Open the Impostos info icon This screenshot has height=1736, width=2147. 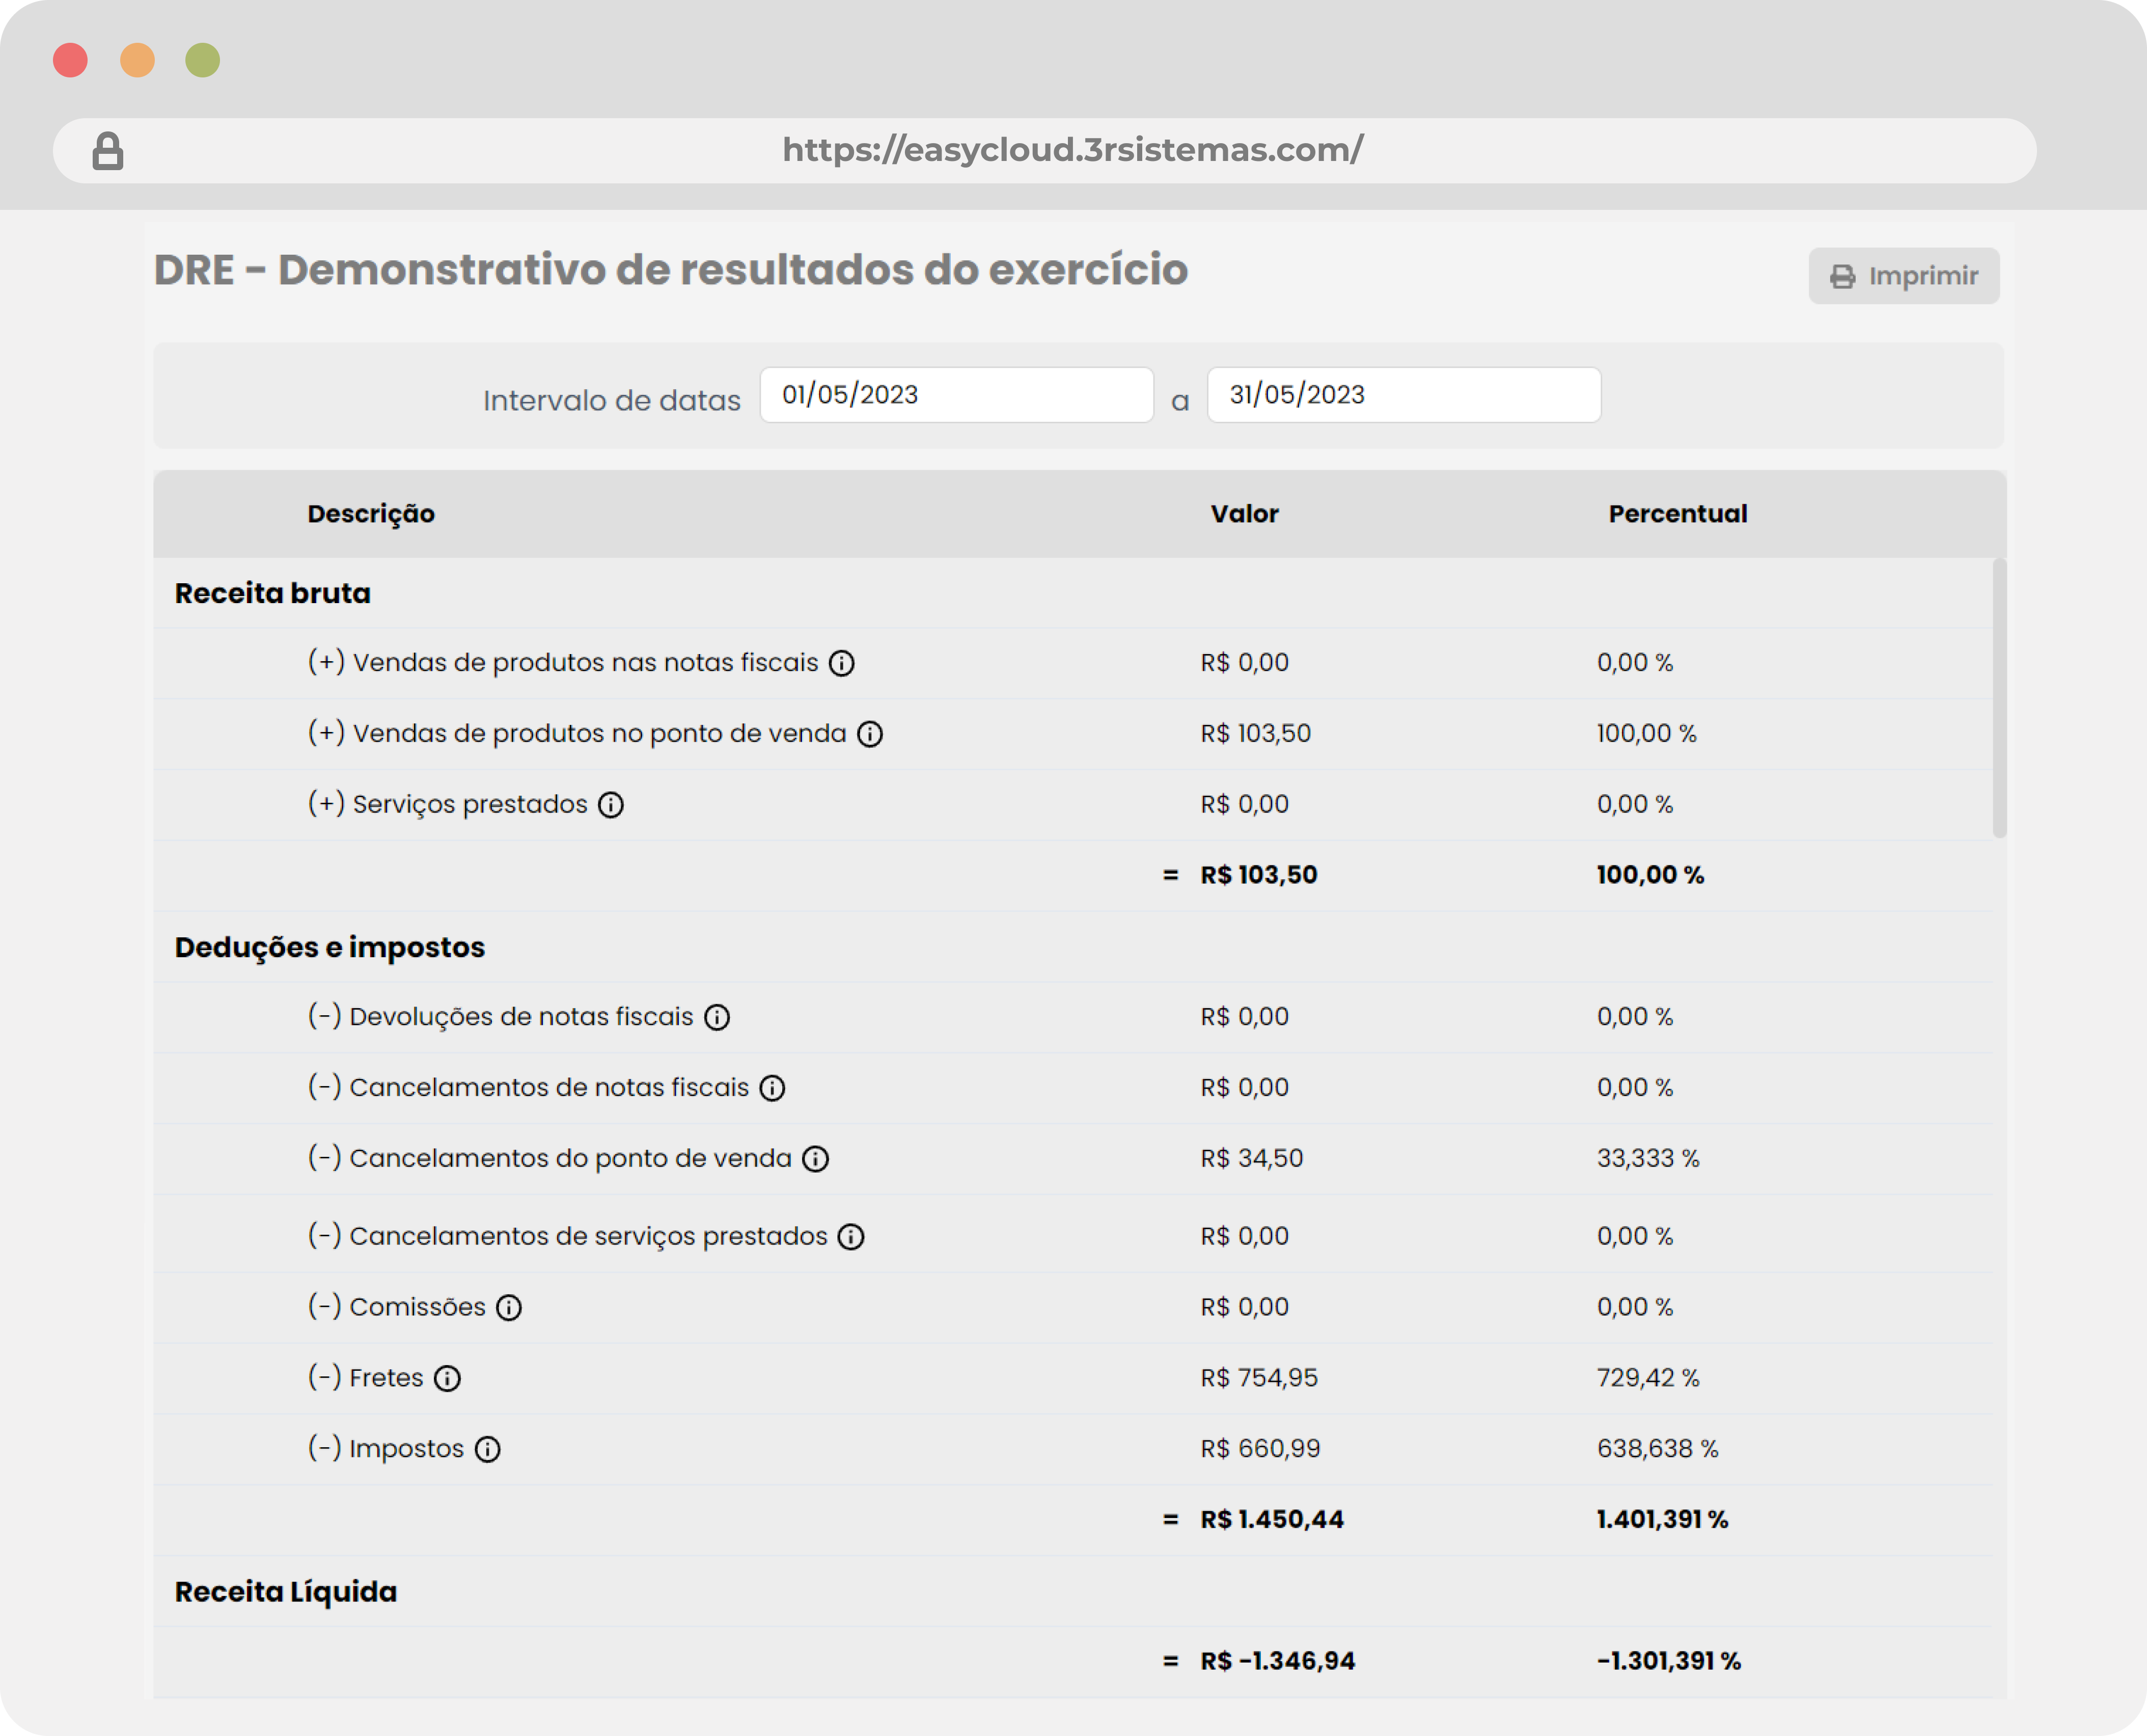pos(487,1450)
